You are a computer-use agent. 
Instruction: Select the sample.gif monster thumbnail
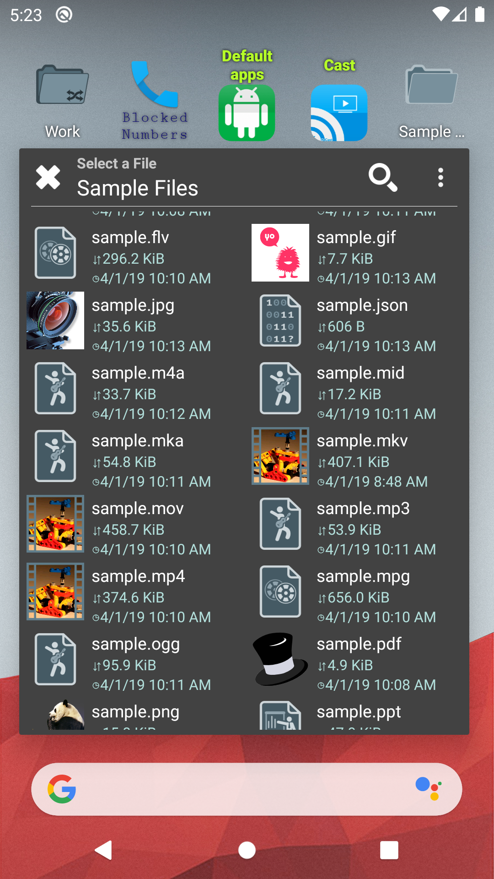[280, 253]
